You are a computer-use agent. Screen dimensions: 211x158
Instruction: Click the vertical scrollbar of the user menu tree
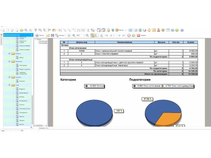click(x=32, y=110)
